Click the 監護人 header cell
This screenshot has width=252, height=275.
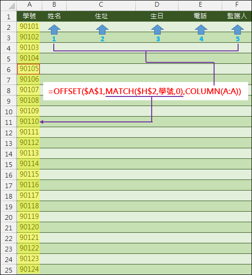(237, 16)
